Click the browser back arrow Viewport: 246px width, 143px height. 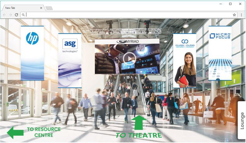coord(4,15)
